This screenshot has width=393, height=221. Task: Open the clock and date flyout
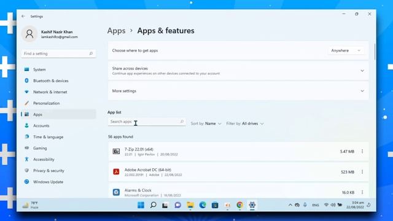[355, 204]
